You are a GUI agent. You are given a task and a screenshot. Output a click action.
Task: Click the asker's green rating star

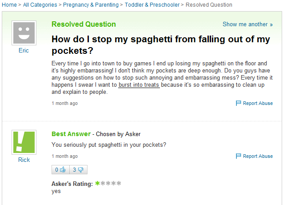[x=97, y=183]
